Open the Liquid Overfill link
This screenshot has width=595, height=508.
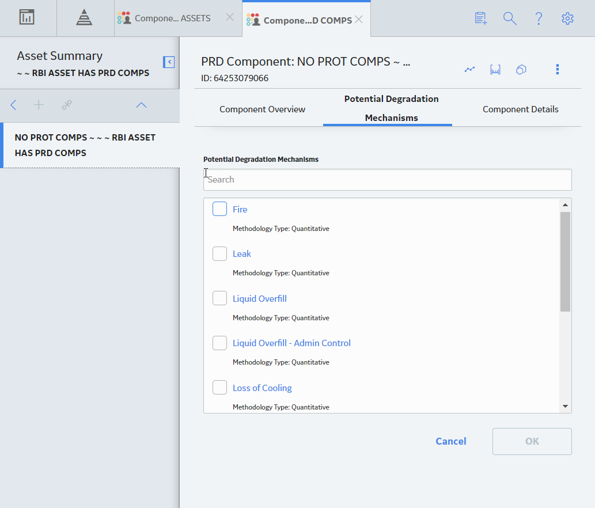point(260,298)
